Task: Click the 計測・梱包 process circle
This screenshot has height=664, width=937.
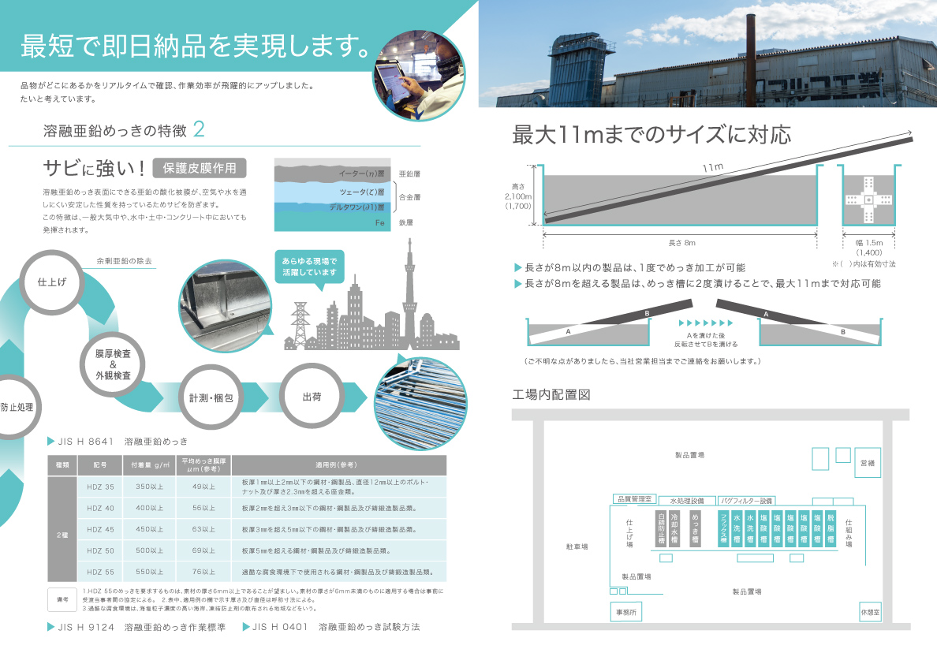Action: (211, 397)
